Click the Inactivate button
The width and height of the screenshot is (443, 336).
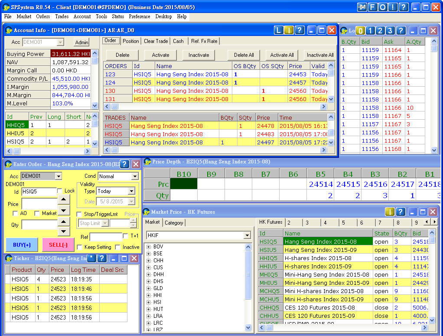(x=199, y=55)
